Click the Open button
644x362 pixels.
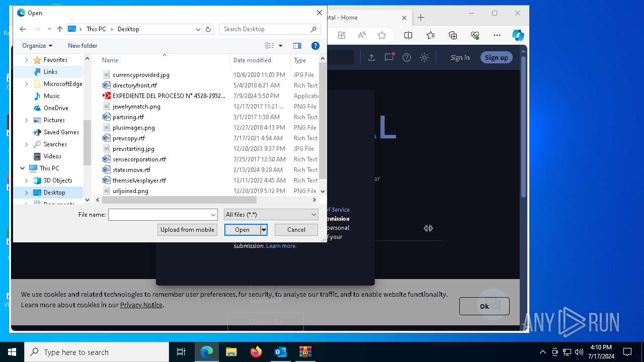pos(242,230)
